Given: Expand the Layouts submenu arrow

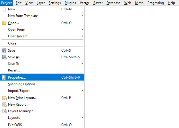Looking at the screenshot, I should pos(82,118).
